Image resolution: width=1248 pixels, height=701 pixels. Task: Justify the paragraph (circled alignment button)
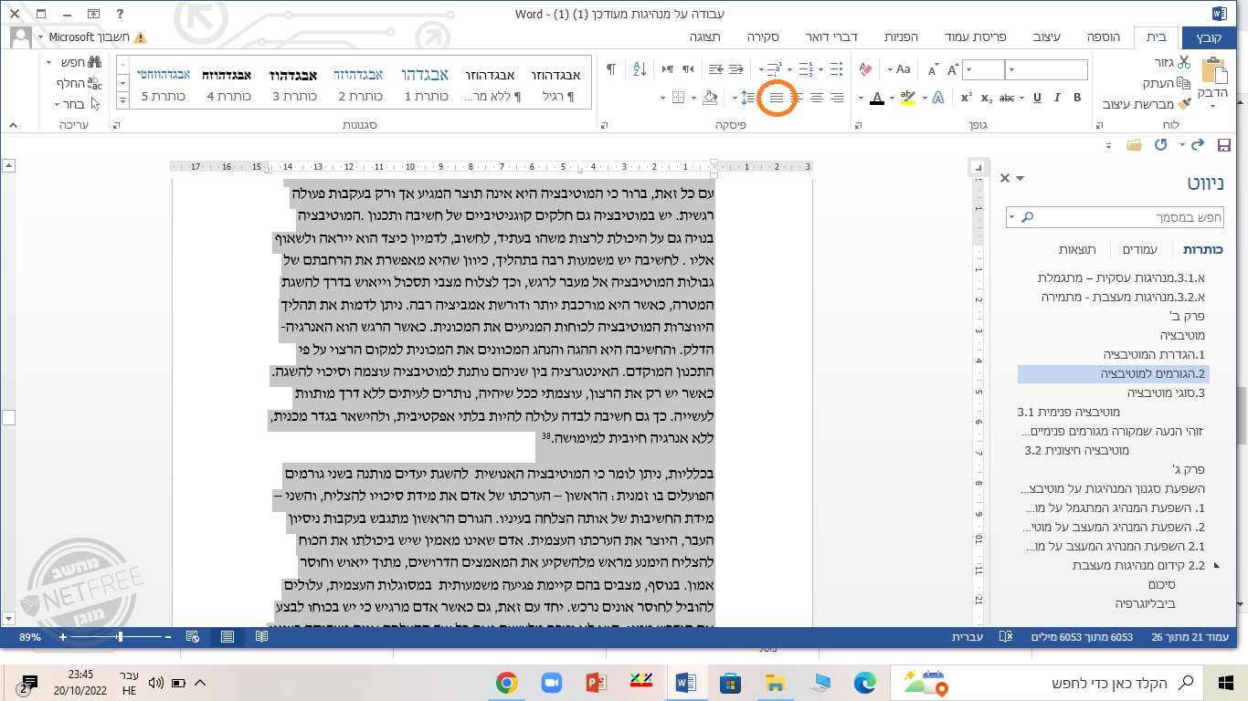coord(777,99)
